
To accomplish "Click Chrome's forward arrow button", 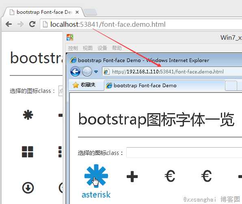I will coord(20,24).
